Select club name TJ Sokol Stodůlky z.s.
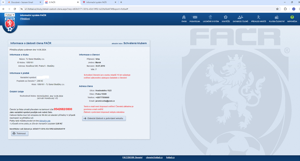 tap(35, 59)
